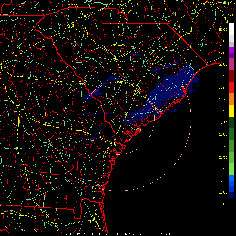Click the 0.25 legend value

[223, 169]
